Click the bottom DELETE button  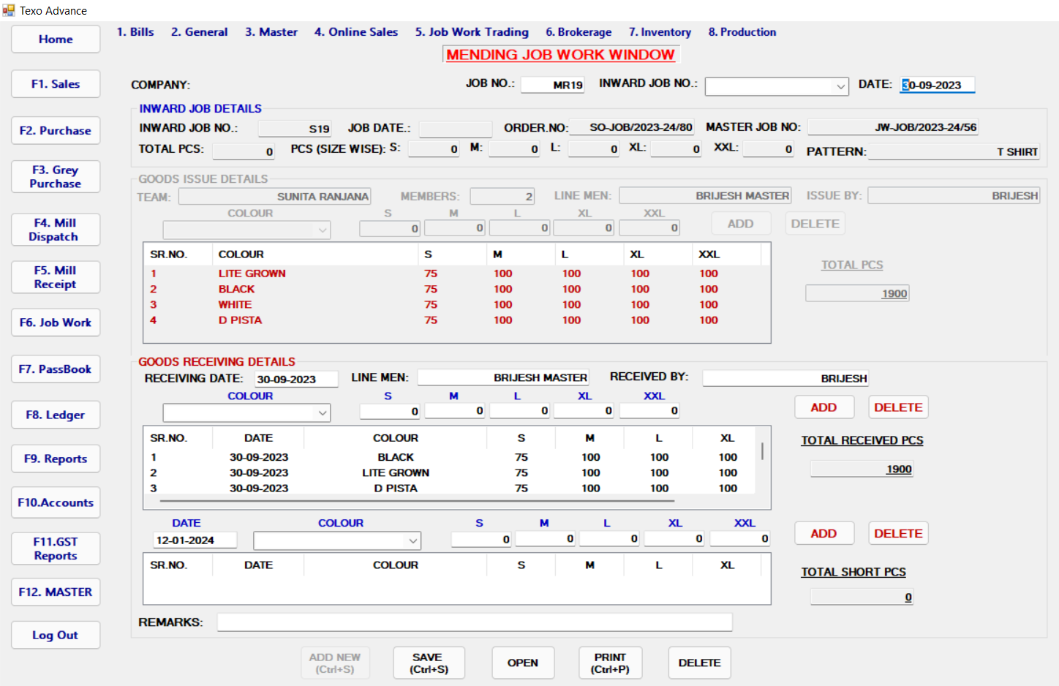point(700,663)
